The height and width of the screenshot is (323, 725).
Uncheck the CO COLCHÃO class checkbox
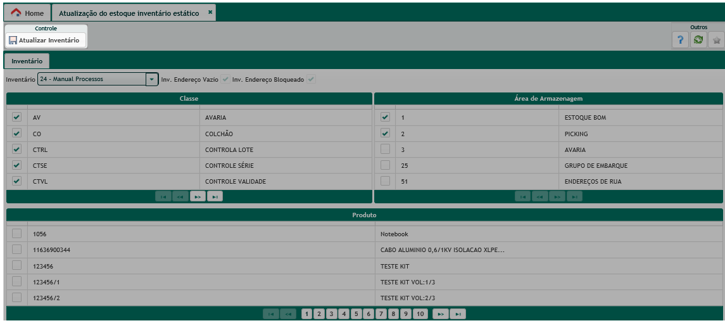tap(16, 133)
